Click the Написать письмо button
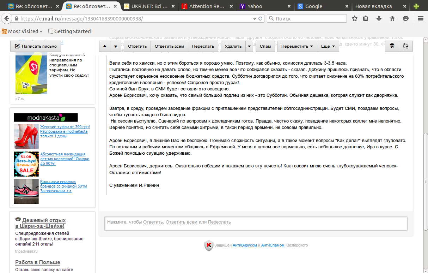Screen dimensions: 428x273 (36, 46)
